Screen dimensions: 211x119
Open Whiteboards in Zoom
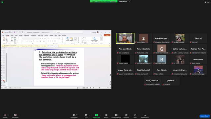[x=145, y=116]
